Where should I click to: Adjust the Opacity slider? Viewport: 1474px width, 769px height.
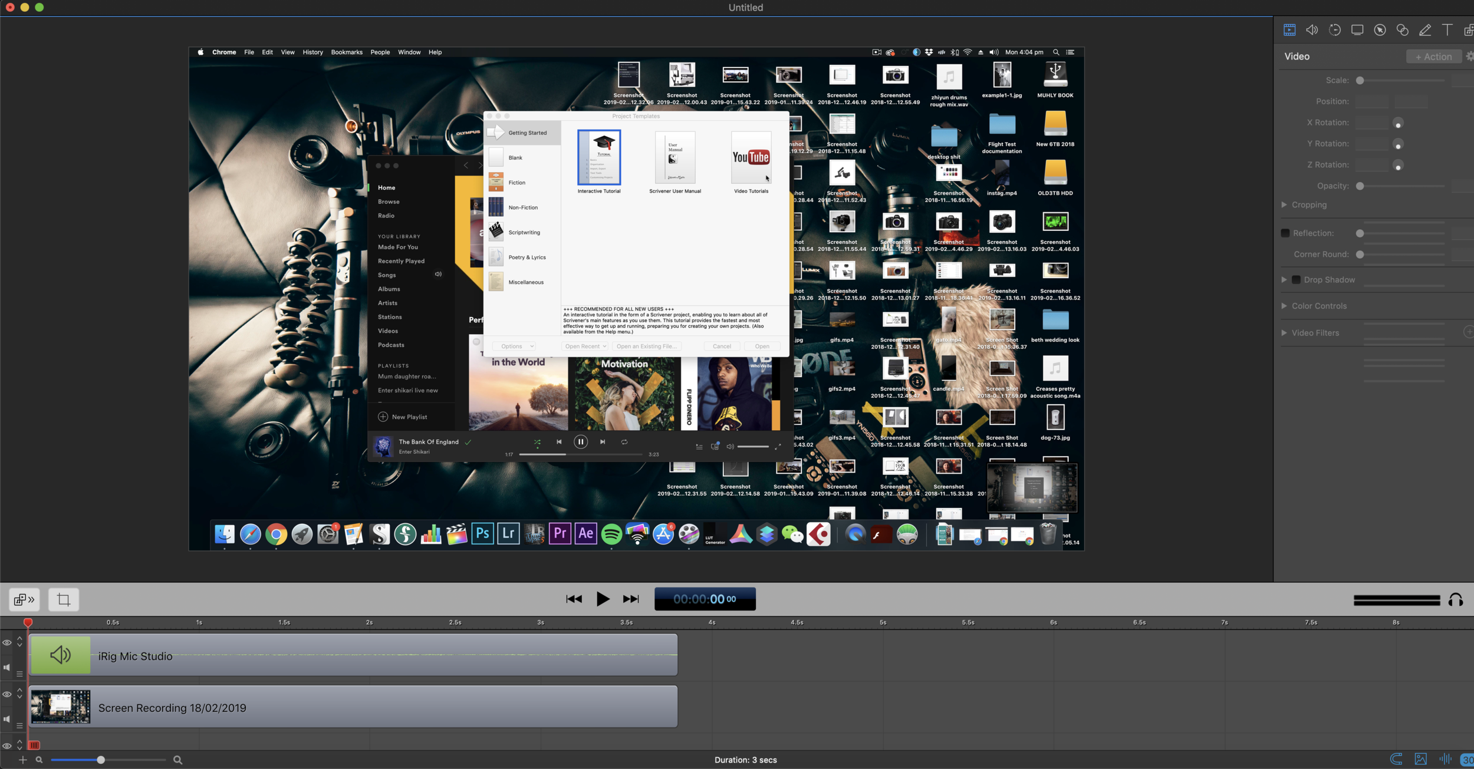1361,186
